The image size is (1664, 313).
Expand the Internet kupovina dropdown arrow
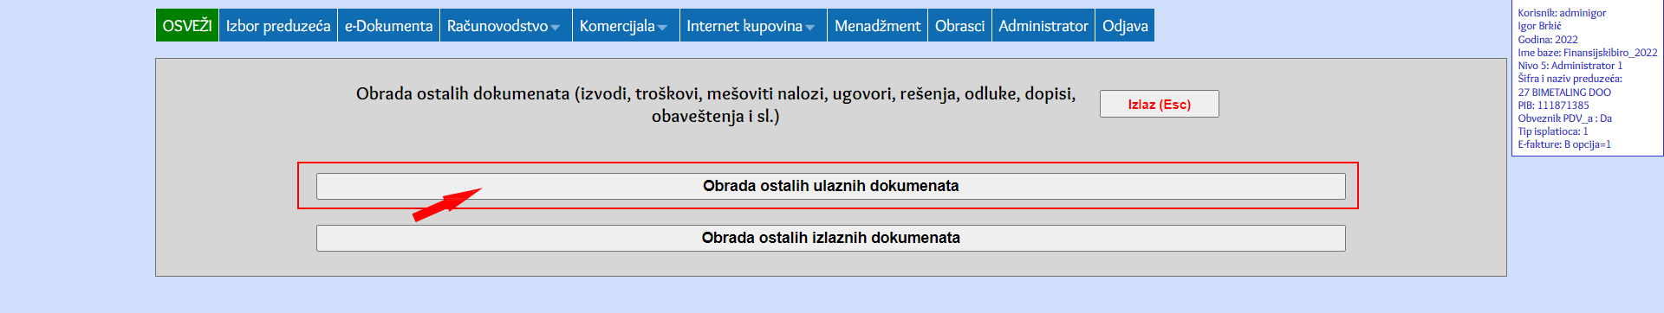tap(810, 28)
